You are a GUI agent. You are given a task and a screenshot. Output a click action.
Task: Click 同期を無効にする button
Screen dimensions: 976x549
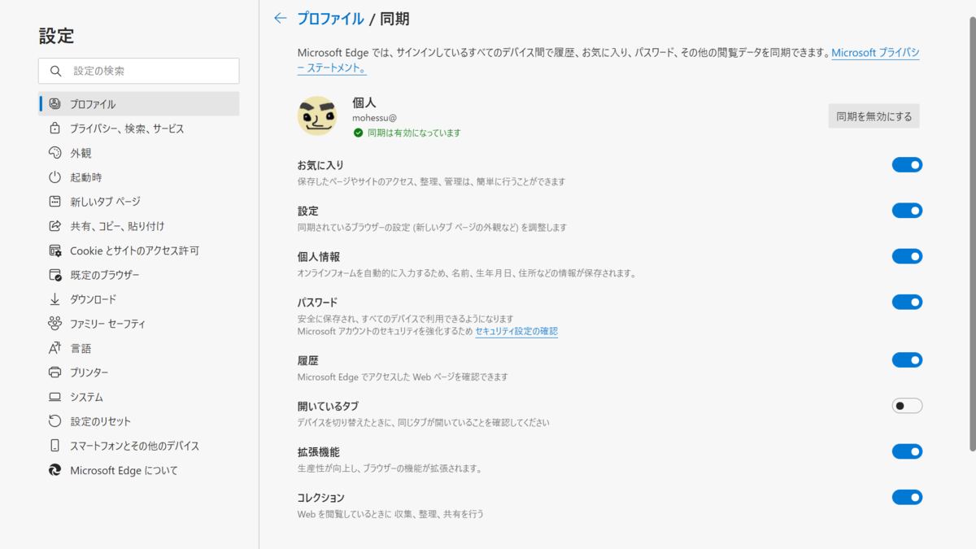(x=874, y=116)
